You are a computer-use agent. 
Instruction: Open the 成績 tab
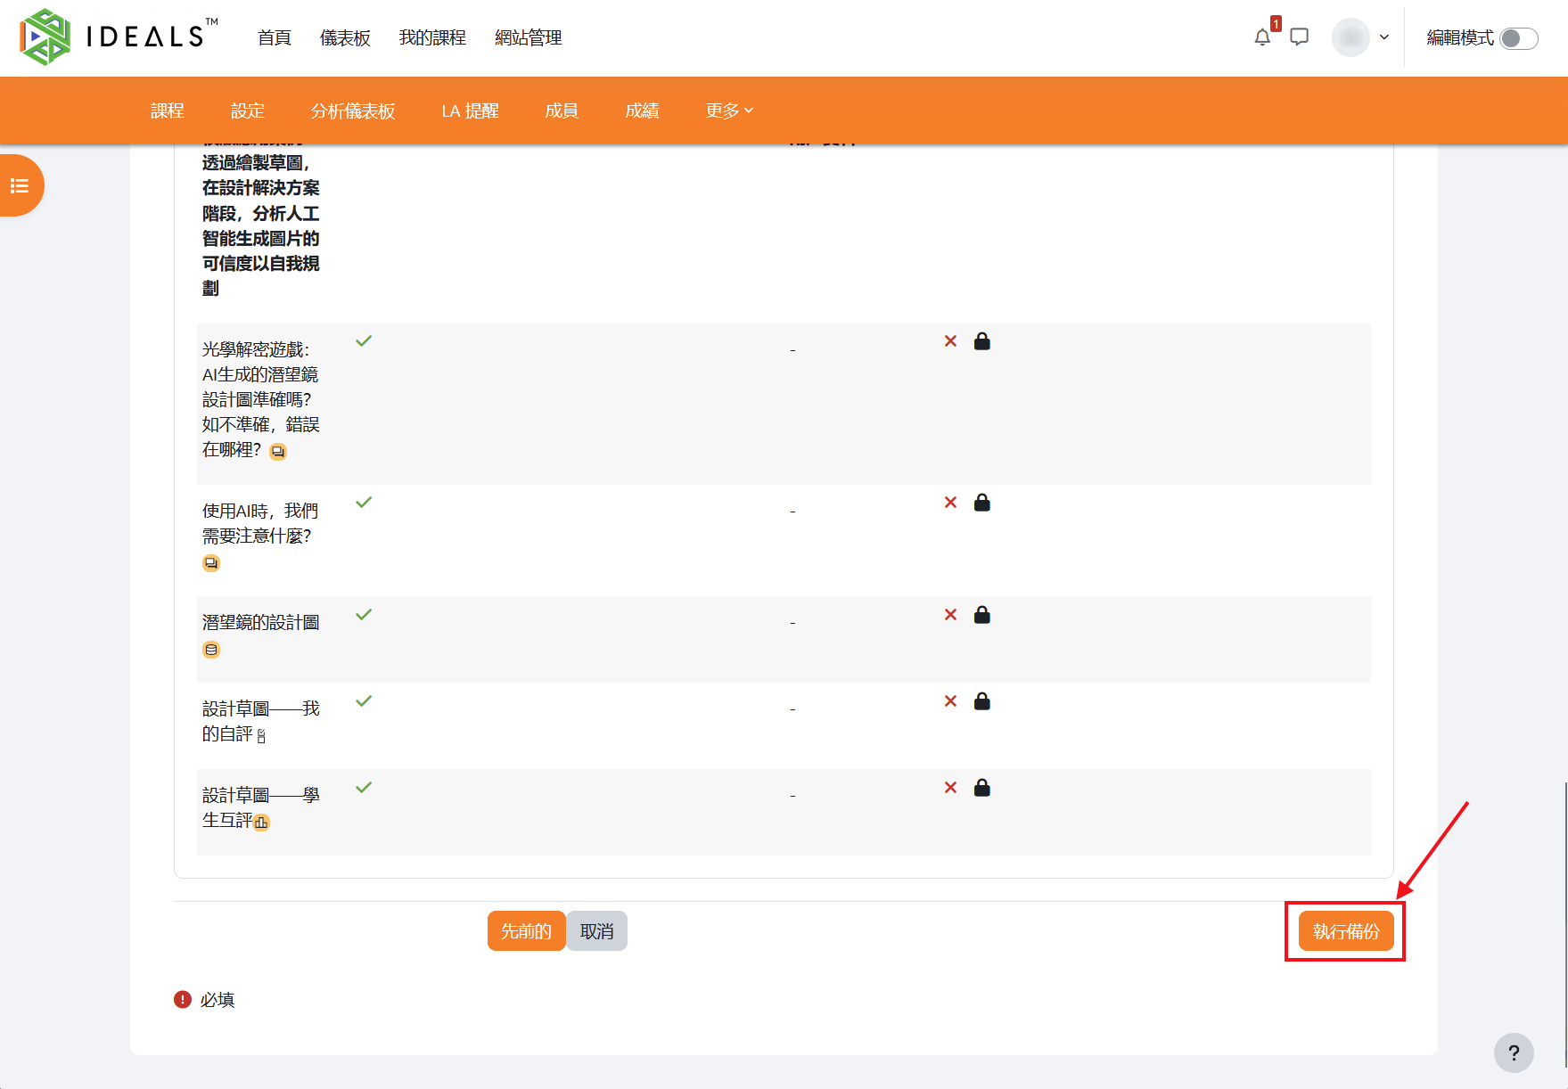(x=642, y=111)
